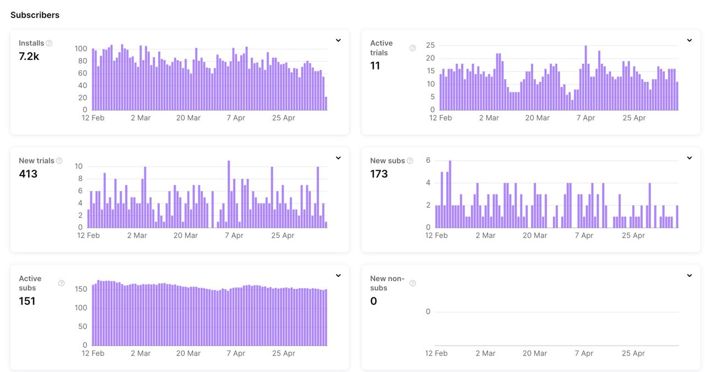
Task: Click the help icon next to Installs
Action: tap(49, 43)
